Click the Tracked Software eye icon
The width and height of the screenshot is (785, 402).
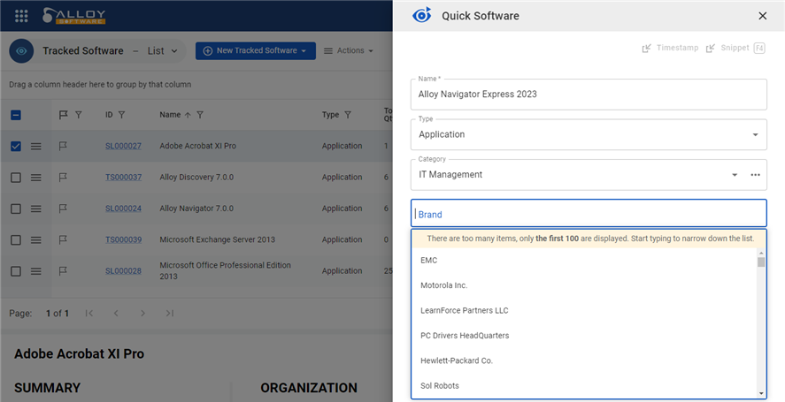(21, 50)
